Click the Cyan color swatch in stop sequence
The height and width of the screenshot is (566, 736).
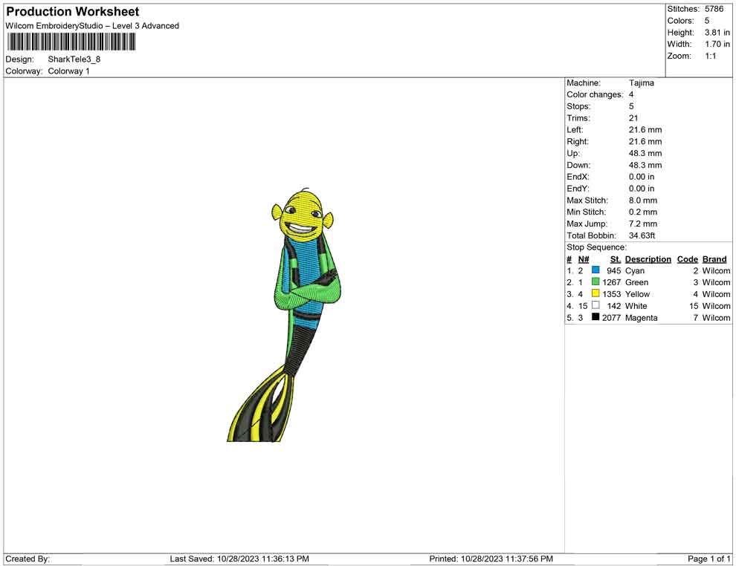[595, 270]
